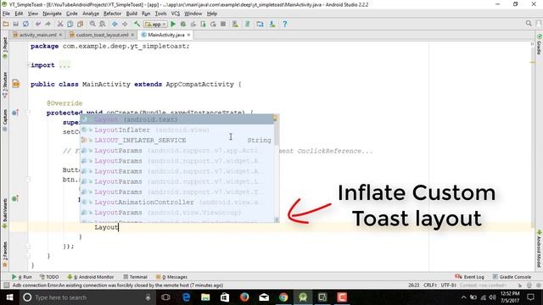This screenshot has width=543, height=305.
Task: Open the Build menu
Action: [x=132, y=14]
